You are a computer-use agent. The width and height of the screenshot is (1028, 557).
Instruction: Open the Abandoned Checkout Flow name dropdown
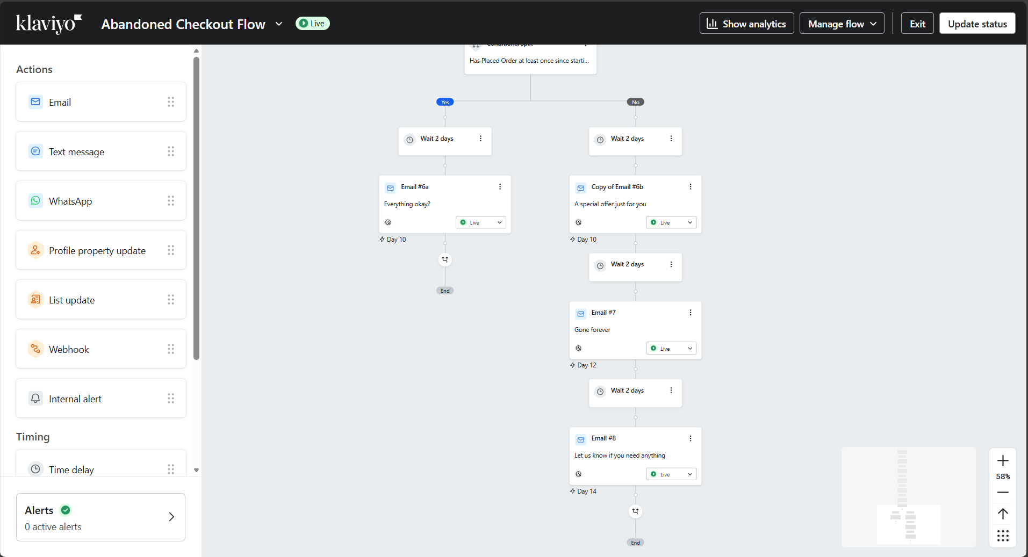coord(279,24)
